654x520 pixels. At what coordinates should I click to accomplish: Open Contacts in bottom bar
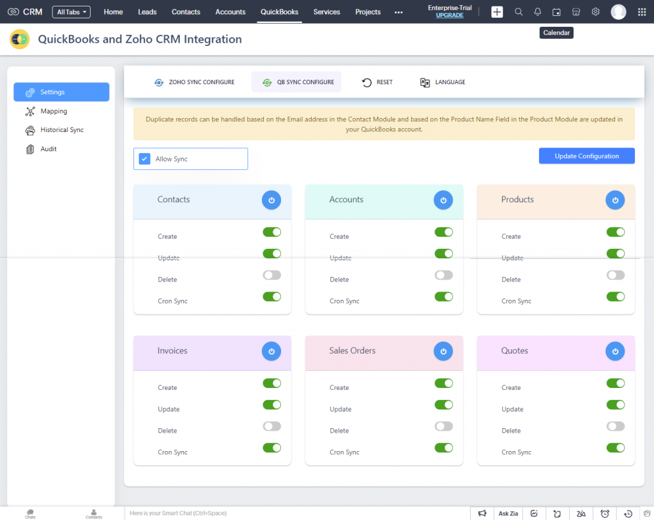click(x=94, y=514)
